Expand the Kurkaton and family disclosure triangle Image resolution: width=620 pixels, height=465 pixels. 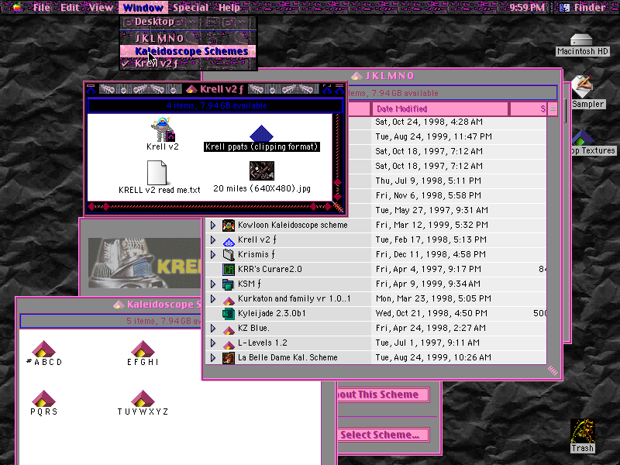(x=213, y=299)
